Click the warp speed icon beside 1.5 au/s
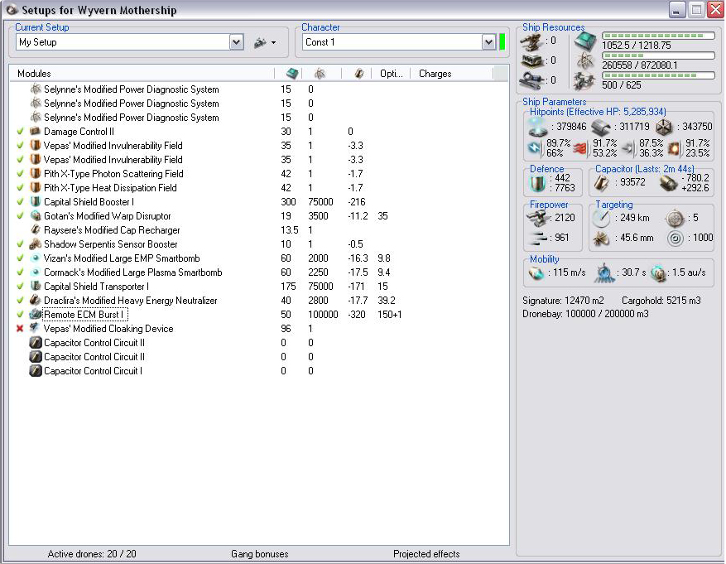The width and height of the screenshot is (726, 564). click(658, 273)
